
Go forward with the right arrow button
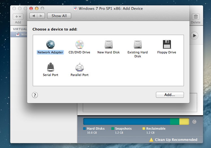pos(41,16)
